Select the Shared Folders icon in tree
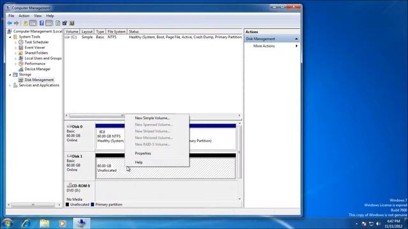The width and height of the screenshot is (408, 229). coord(21,53)
